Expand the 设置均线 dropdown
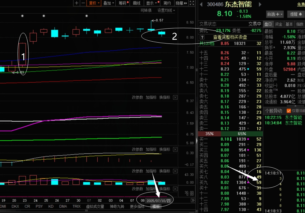This screenshot has width=305, height=213. pos(166,10)
